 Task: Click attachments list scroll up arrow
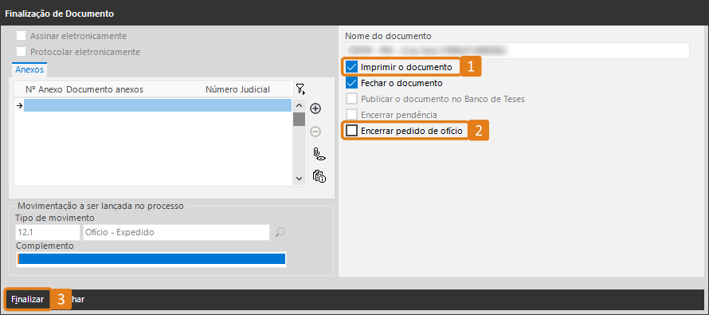[x=299, y=105]
